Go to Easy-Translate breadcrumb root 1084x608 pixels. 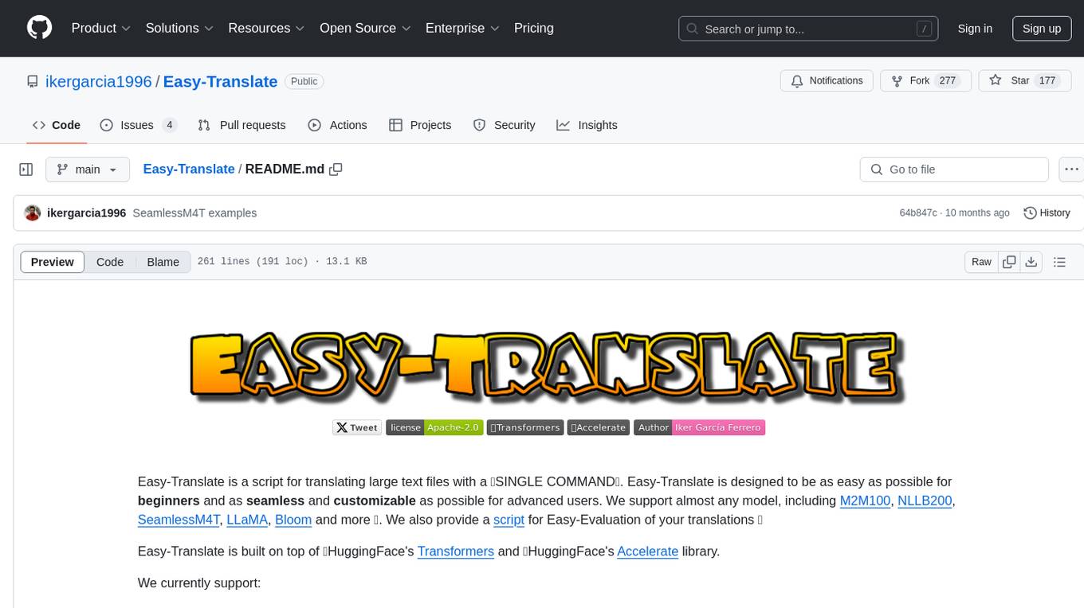click(x=189, y=169)
